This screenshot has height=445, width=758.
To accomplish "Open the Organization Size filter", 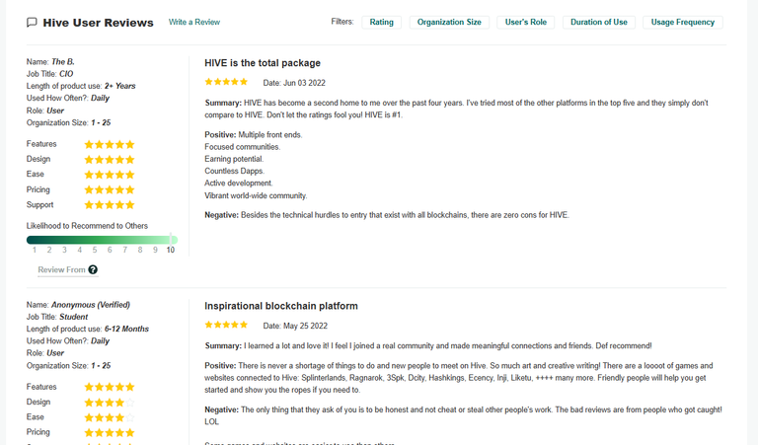I will 449,23.
